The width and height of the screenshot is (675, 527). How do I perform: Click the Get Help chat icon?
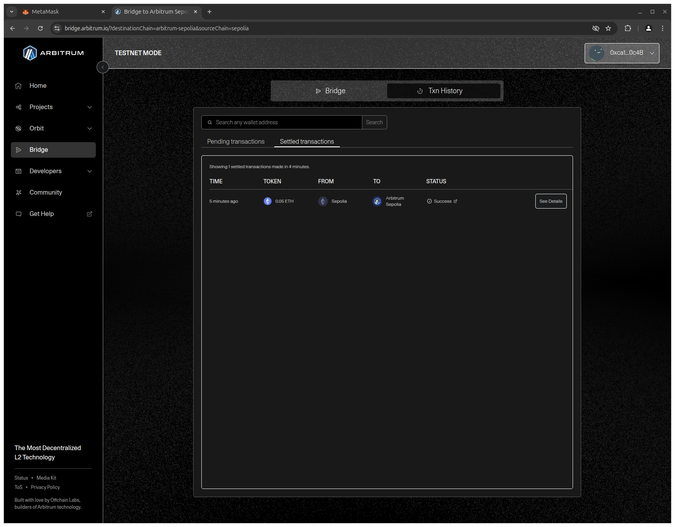click(x=18, y=214)
